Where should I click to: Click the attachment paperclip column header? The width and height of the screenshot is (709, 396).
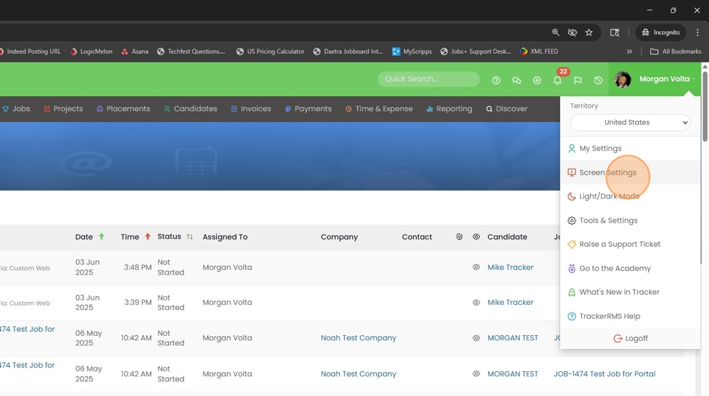pyautogui.click(x=459, y=237)
